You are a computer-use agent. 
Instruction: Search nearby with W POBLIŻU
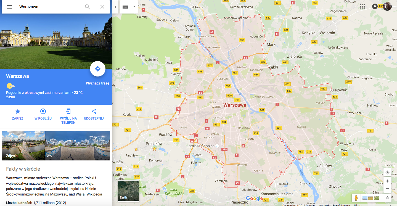point(43,114)
